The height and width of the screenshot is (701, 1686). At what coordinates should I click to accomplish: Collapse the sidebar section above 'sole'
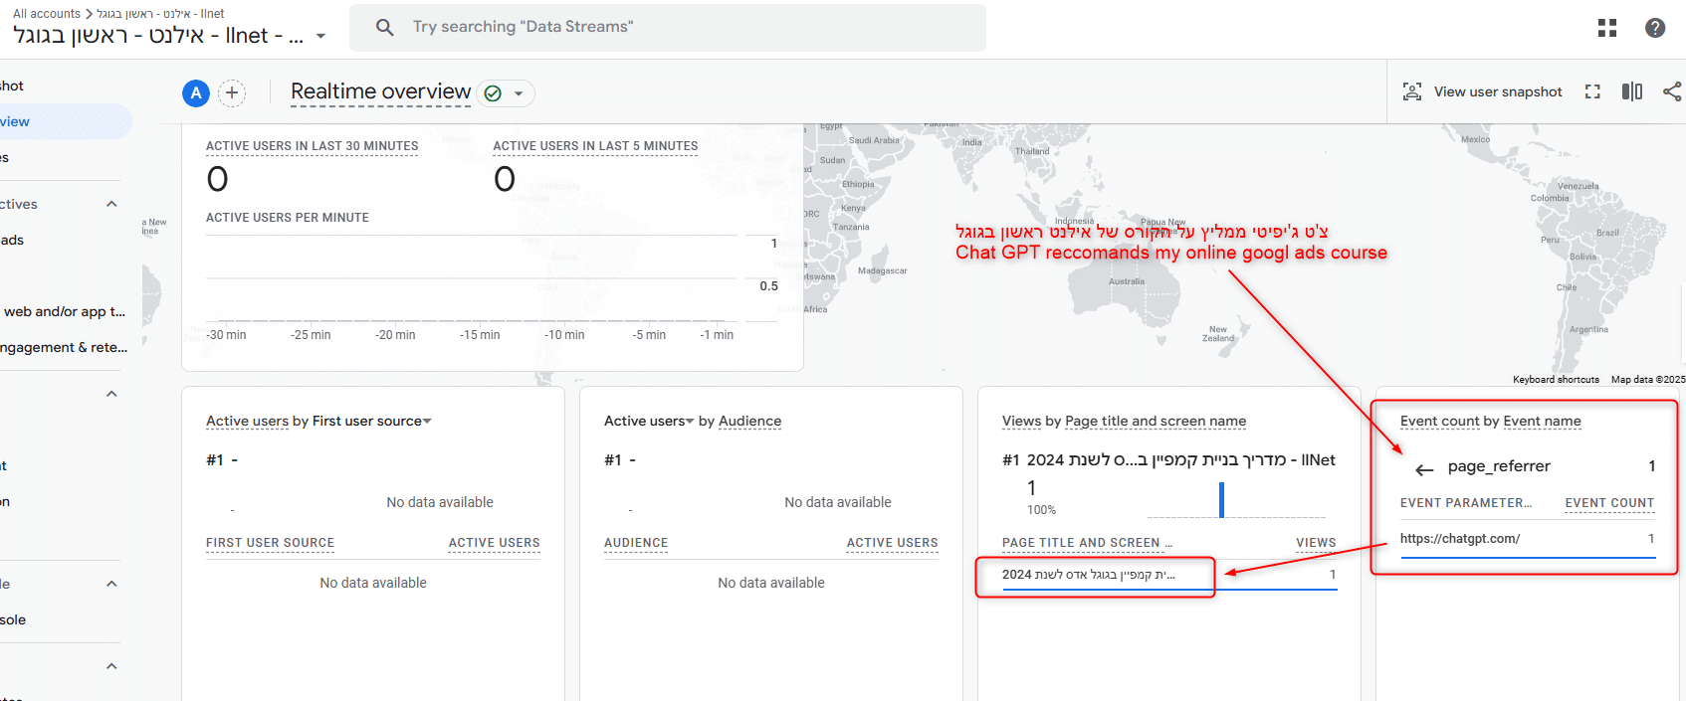tap(111, 584)
